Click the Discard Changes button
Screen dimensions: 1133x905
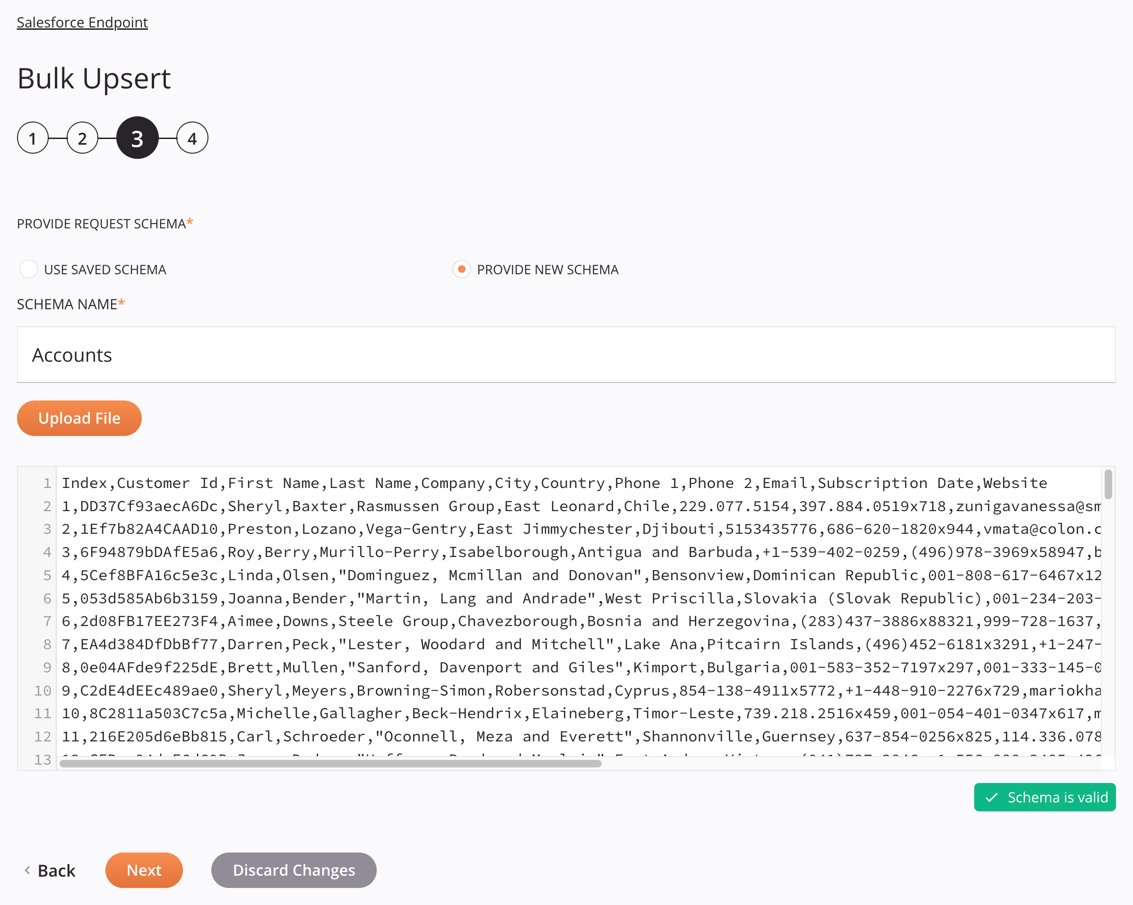coord(294,870)
